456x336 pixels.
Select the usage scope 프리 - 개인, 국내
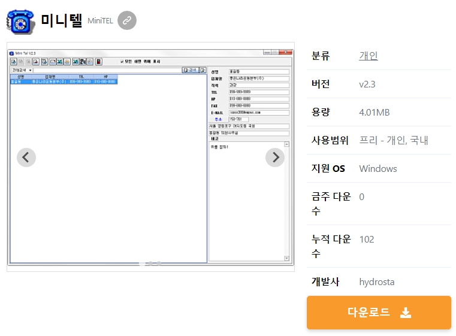[x=394, y=140]
